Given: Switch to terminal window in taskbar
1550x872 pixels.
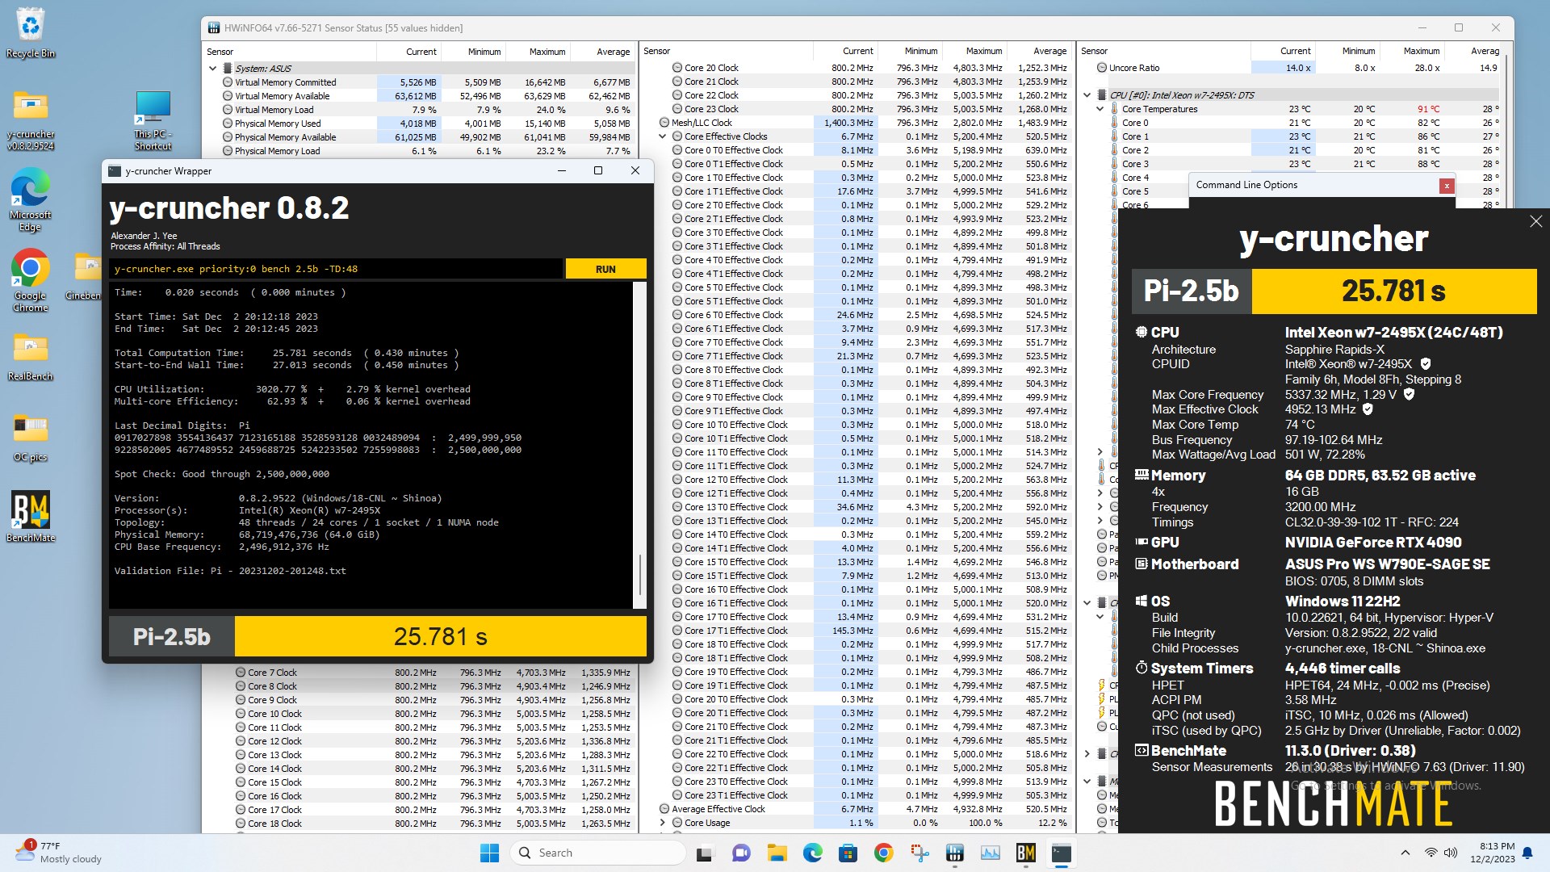Looking at the screenshot, I should click(1061, 853).
